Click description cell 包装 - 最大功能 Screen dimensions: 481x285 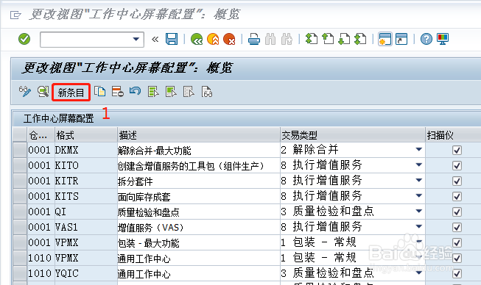(x=198, y=243)
